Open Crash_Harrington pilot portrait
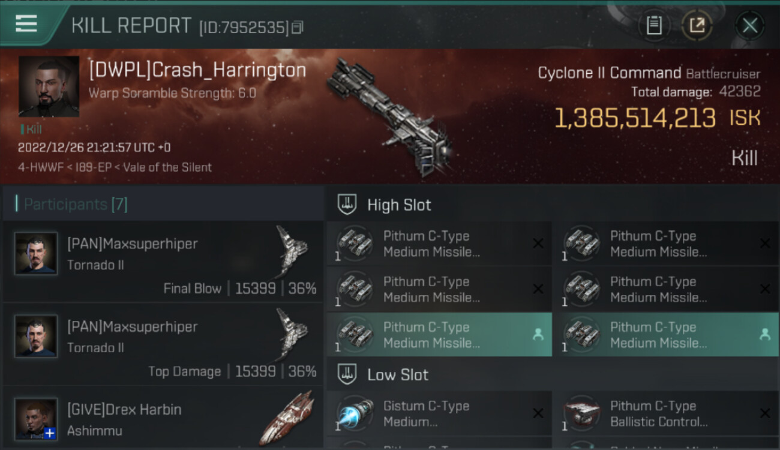The height and width of the screenshot is (450, 780). pyautogui.click(x=49, y=87)
